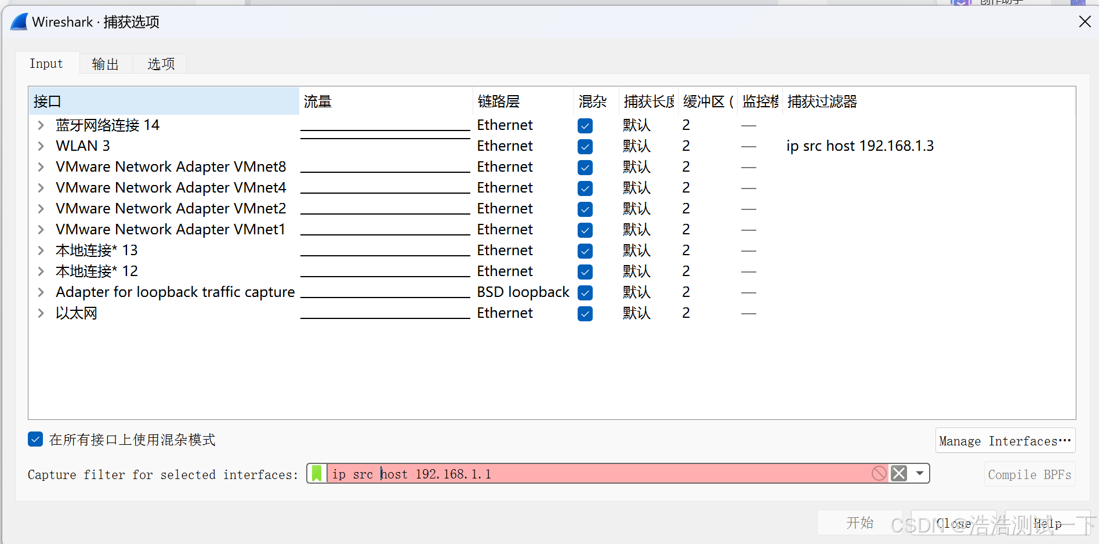Toggle promiscuous mode for VMnet1 adapter
The width and height of the screenshot is (1099, 544).
tap(585, 230)
